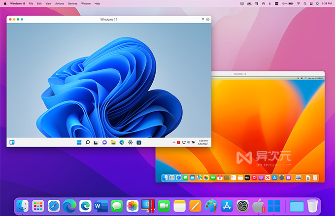This screenshot has height=216, width=335.
Task: Click the Windows 11 VM icon in dock
Action: click(x=274, y=206)
